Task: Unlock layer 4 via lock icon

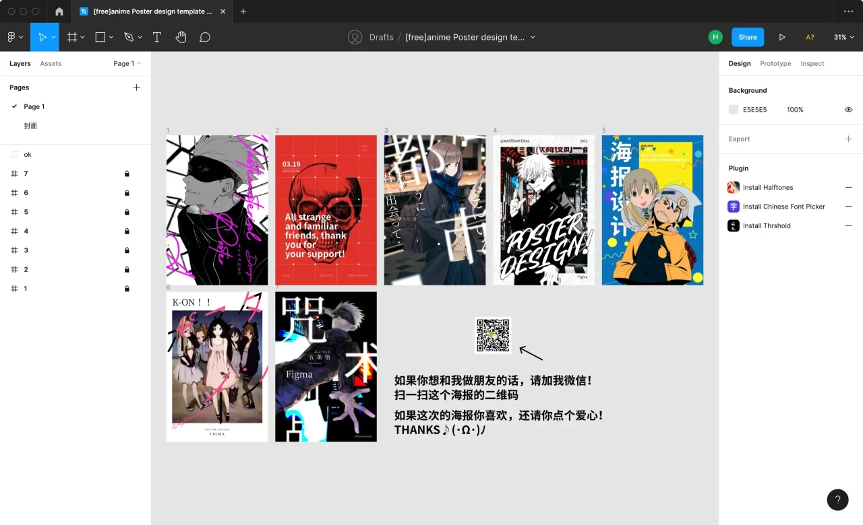Action: tap(127, 231)
